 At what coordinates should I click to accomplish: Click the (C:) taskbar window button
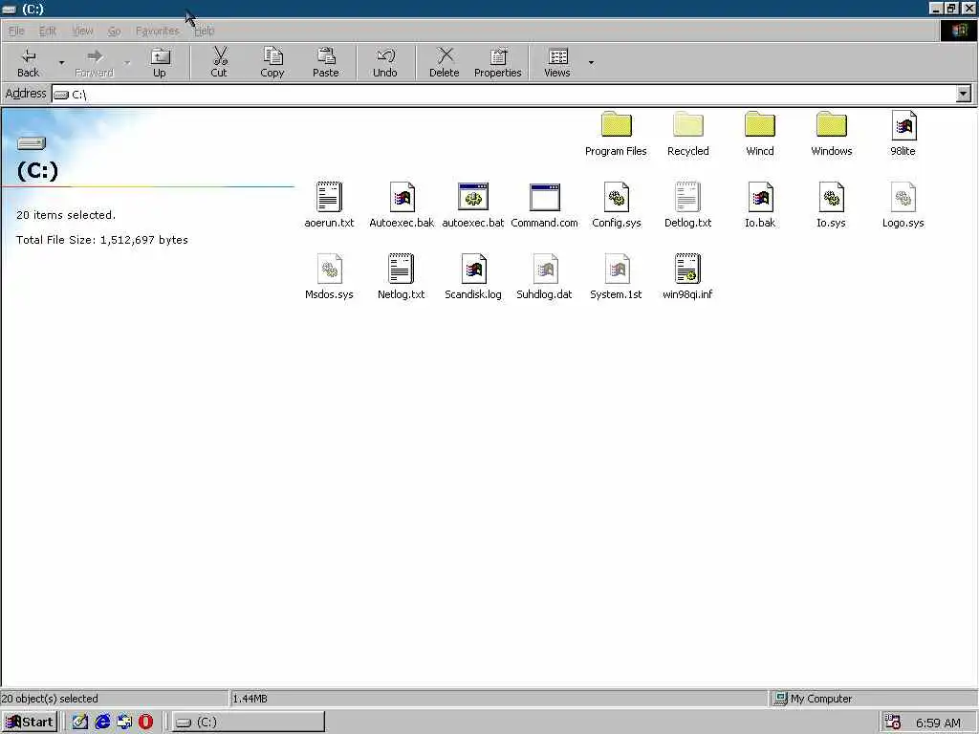[x=248, y=723]
